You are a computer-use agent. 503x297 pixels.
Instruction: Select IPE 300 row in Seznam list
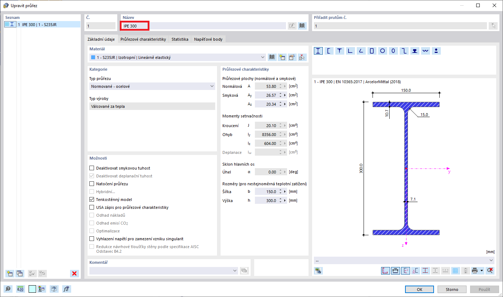[42, 25]
